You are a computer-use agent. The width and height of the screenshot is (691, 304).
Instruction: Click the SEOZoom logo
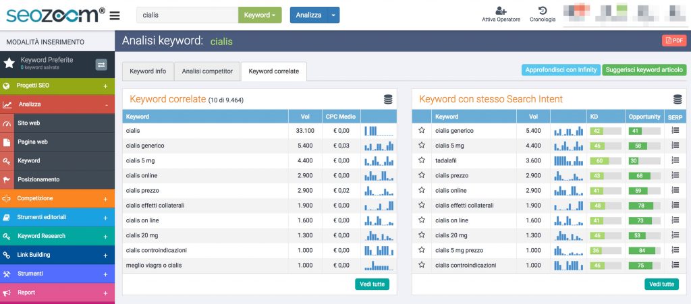coord(55,15)
